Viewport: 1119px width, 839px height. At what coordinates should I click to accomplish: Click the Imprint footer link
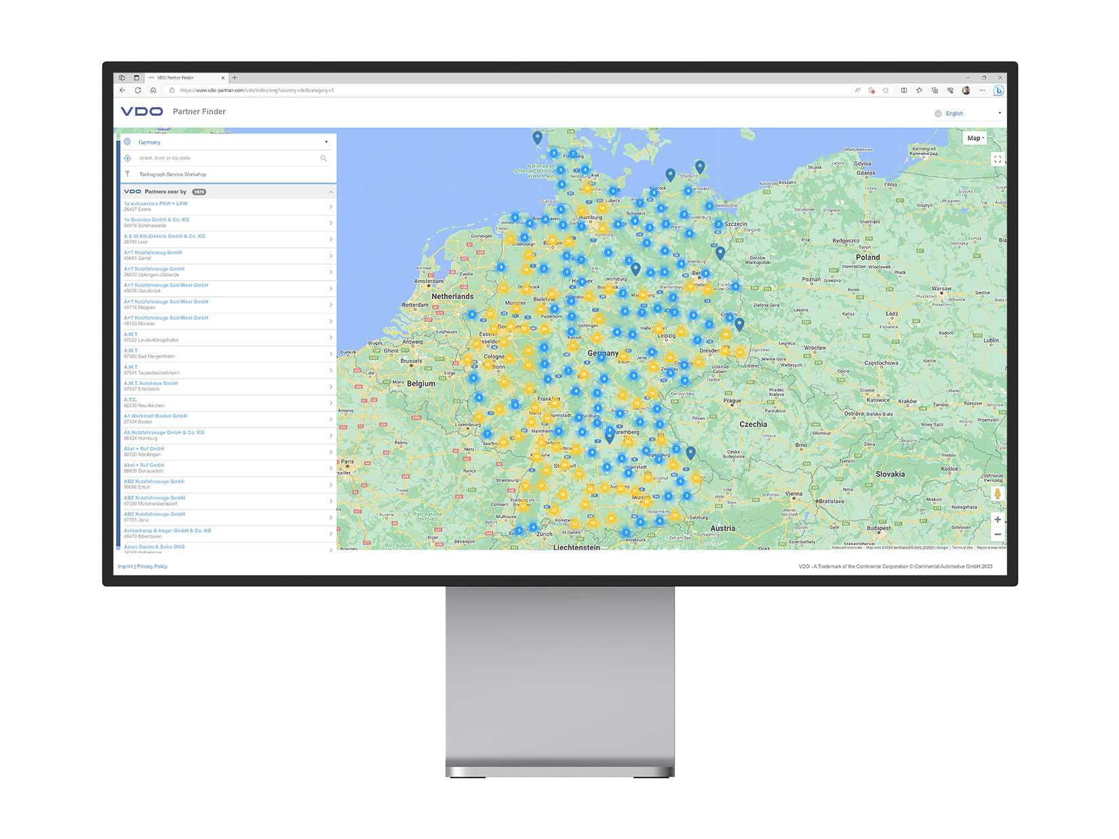(125, 567)
